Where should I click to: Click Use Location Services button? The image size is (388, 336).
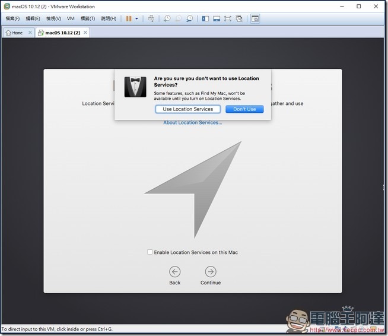[x=188, y=109]
